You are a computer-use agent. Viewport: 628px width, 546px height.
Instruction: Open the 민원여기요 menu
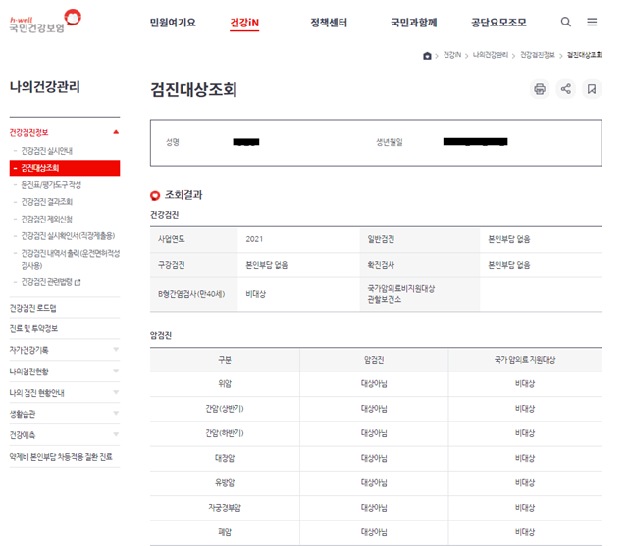tap(173, 23)
